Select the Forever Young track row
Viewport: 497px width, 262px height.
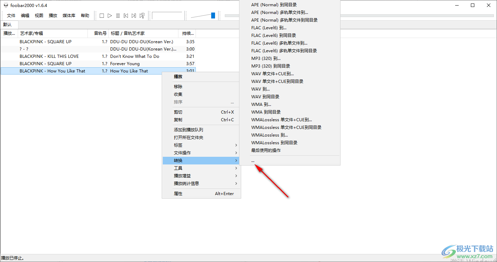click(x=98, y=64)
